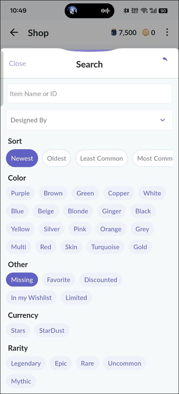Select the Turquoise color filter
The height and width of the screenshot is (394, 179).
tap(106, 247)
